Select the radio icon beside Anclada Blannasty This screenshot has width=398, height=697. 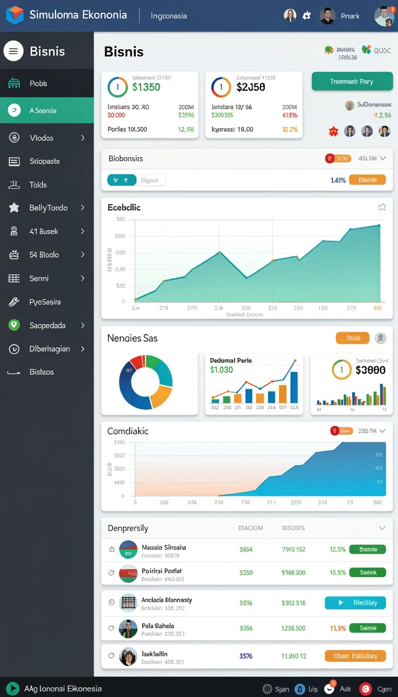click(x=111, y=603)
